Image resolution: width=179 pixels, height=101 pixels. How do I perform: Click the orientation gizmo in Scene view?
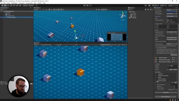pyautogui.click(x=123, y=15)
